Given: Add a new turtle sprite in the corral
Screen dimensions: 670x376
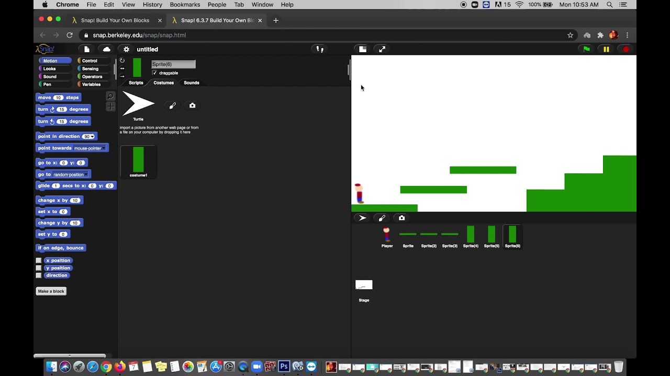Looking at the screenshot, I should coord(362,218).
